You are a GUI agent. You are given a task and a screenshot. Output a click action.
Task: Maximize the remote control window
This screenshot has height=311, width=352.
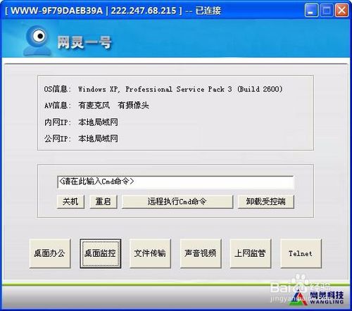[x=327, y=11]
